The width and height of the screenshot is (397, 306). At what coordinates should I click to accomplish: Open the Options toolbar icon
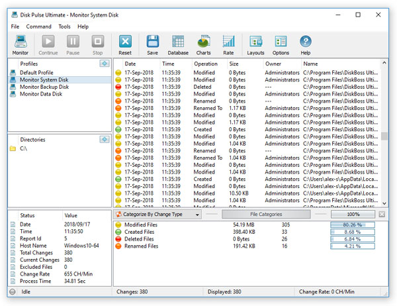pos(281,42)
